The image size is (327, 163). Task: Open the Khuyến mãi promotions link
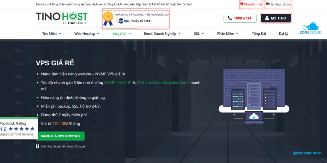251,4
